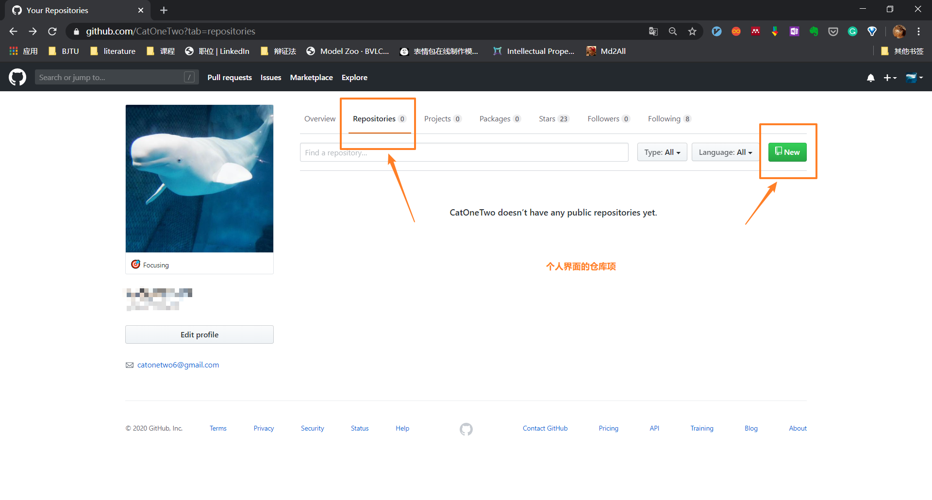Open the API footer link
Screen dimensions: 932x500
pos(654,428)
